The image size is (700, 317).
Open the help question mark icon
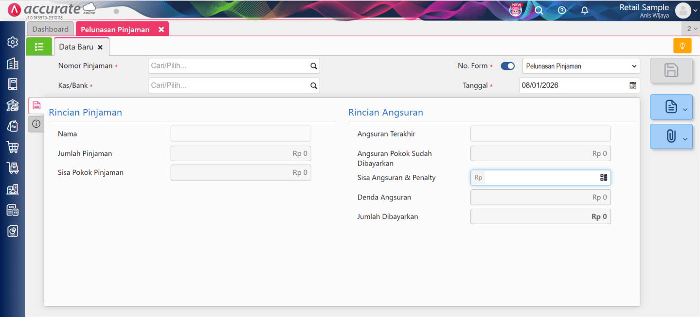(x=562, y=10)
